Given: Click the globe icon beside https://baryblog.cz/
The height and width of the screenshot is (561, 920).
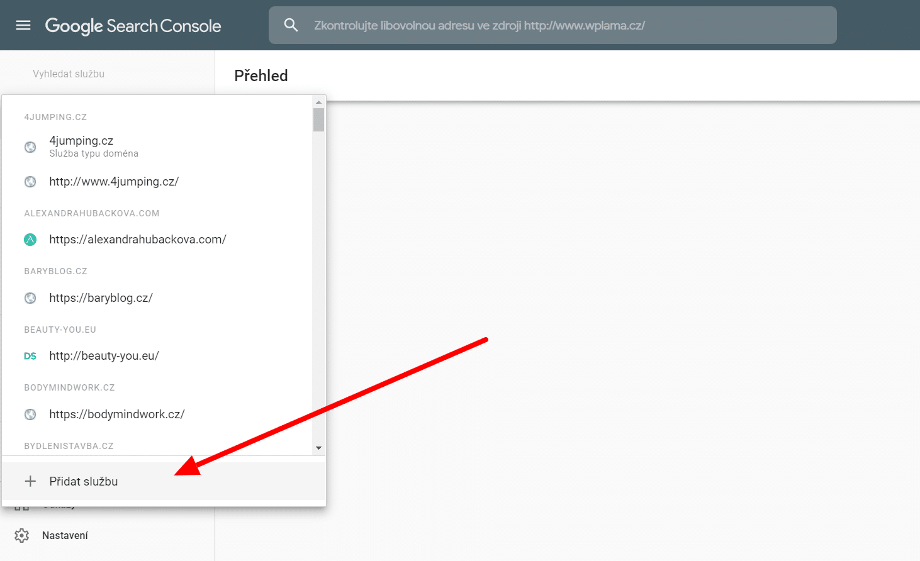Looking at the screenshot, I should [30, 298].
